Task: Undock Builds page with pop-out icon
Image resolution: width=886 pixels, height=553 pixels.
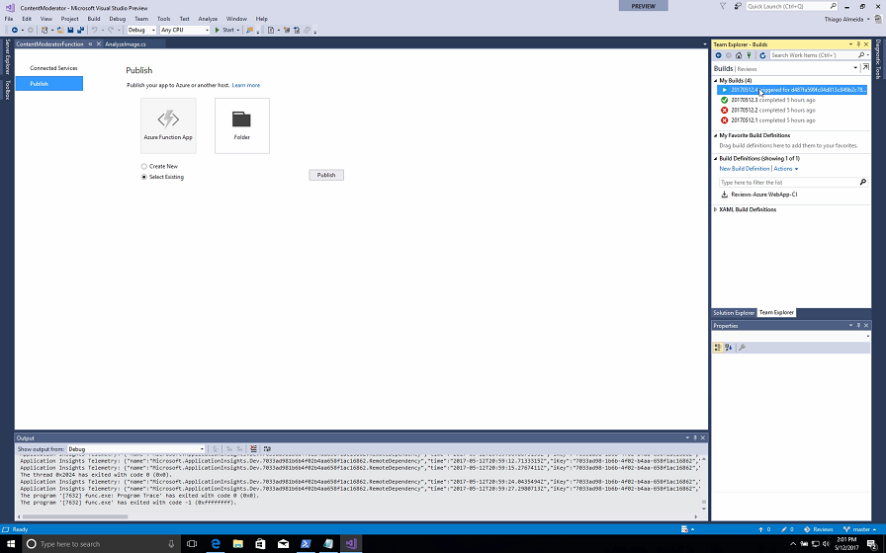Action: [x=865, y=68]
